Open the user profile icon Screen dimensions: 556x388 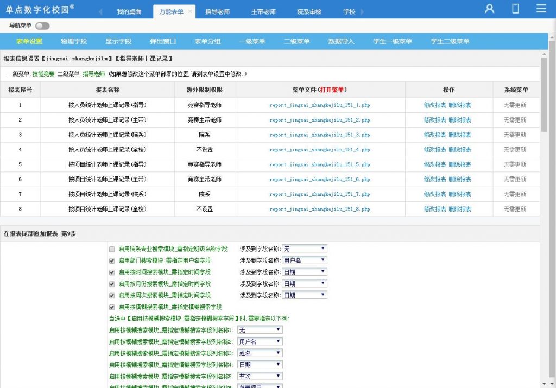point(489,9)
